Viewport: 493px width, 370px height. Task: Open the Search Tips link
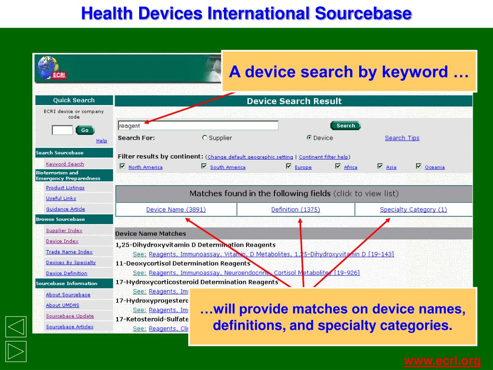point(402,138)
